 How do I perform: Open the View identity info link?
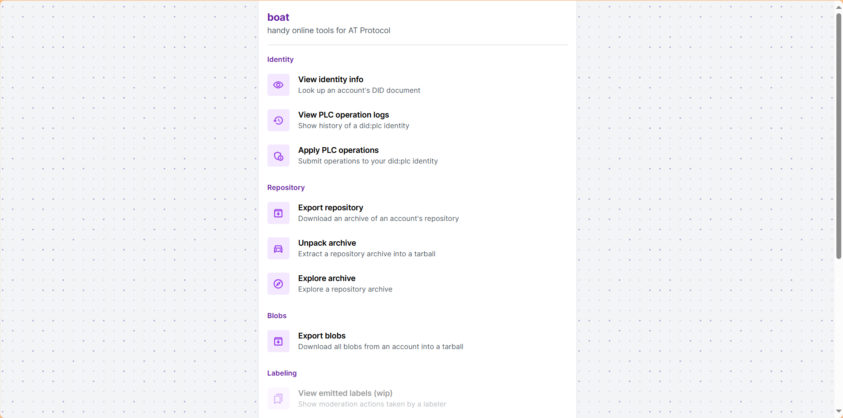[331, 80]
